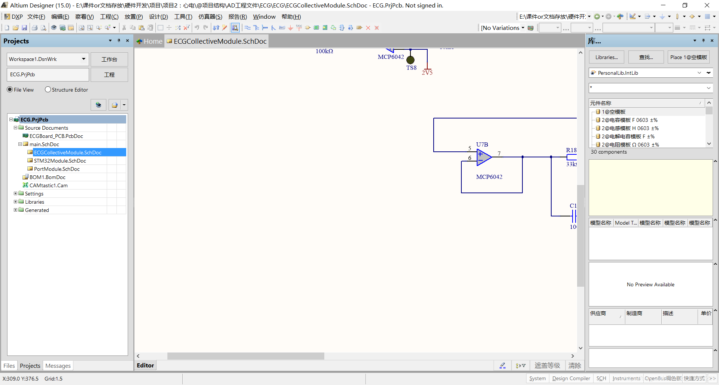
Task: Click the Cross Probe icon
Action: tap(225, 28)
